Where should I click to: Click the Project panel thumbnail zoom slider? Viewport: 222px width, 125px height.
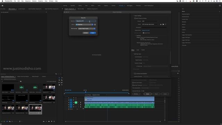[x=14, y=122]
